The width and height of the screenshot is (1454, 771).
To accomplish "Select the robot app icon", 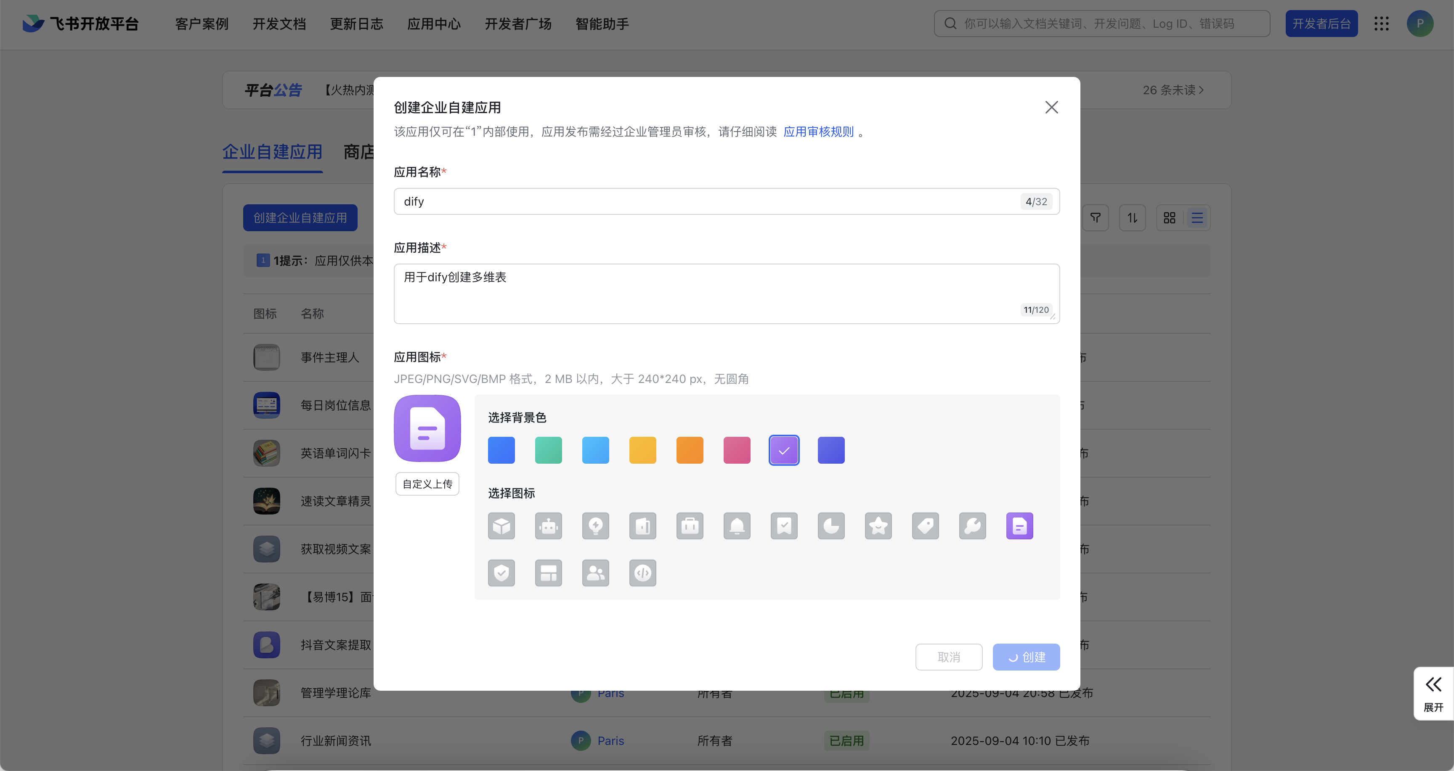I will click(x=548, y=525).
